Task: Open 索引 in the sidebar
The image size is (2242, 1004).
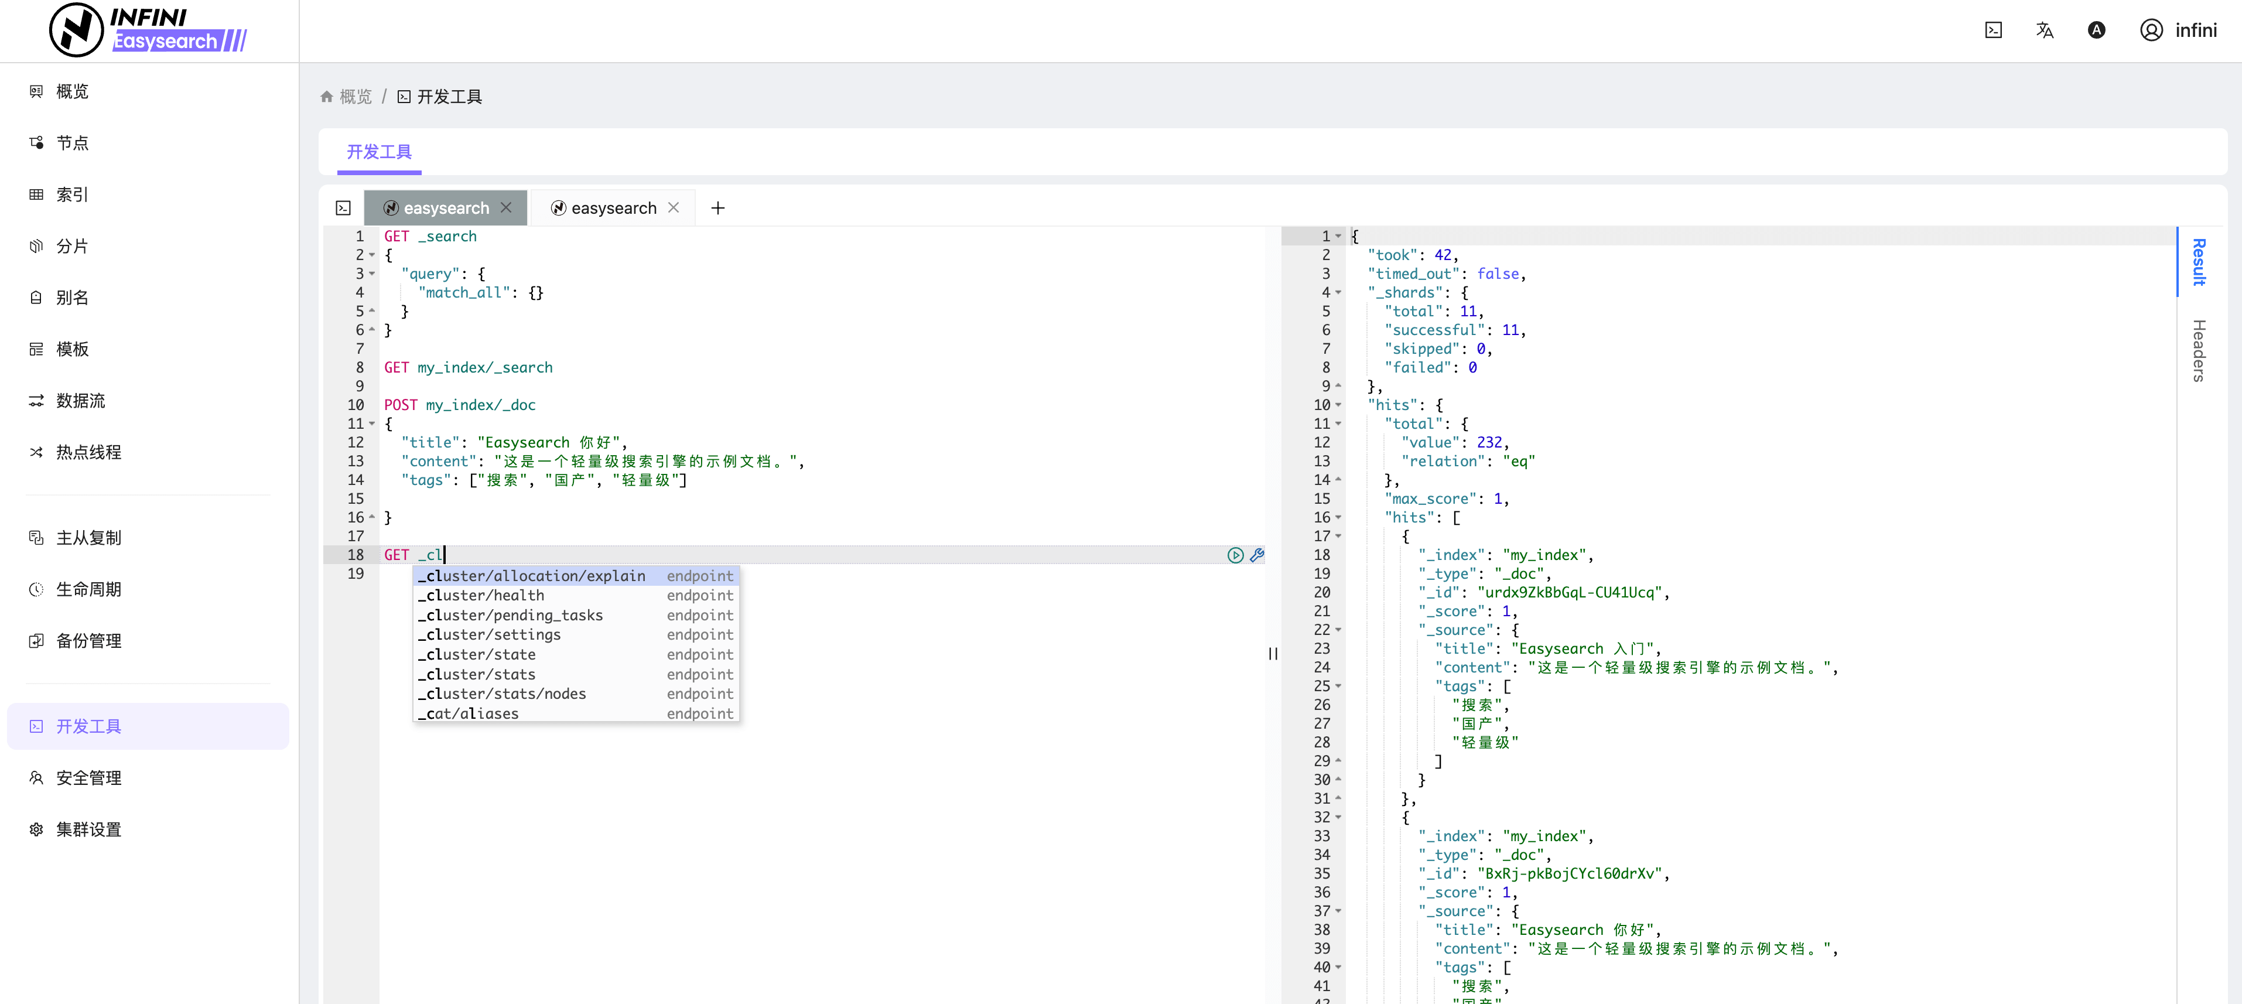Action: [x=72, y=194]
